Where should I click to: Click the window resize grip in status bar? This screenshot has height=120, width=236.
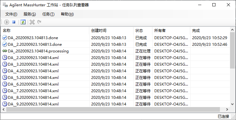click(x=233, y=117)
